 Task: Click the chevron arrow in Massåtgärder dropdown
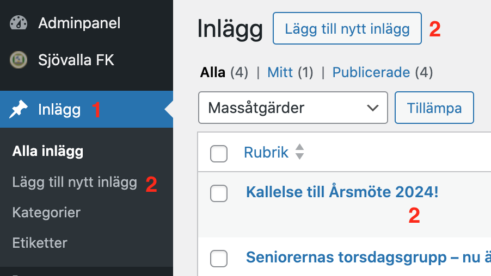pos(373,108)
